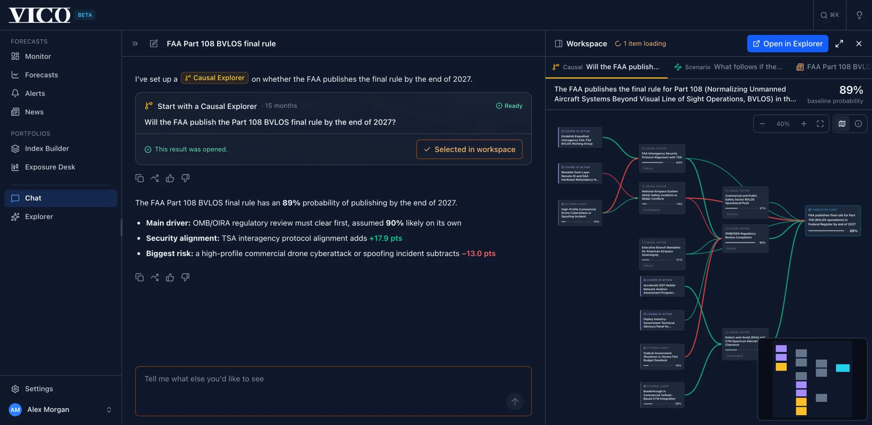Select the Explorer sidebar item
Image resolution: width=872 pixels, height=425 pixels.
61,216
